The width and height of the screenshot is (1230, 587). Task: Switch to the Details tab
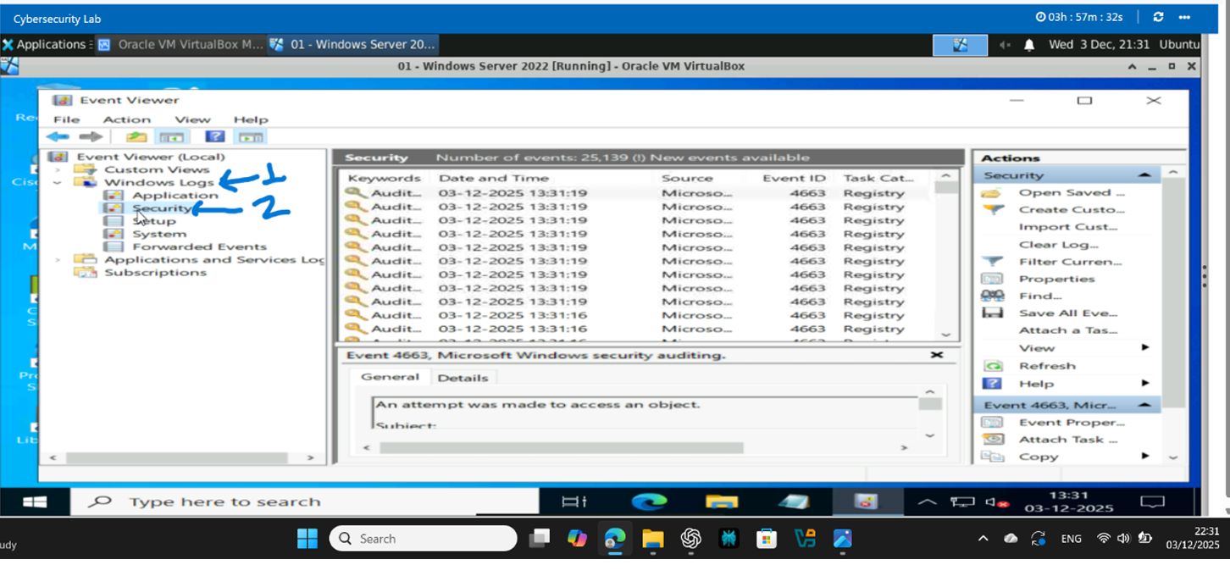coord(463,378)
